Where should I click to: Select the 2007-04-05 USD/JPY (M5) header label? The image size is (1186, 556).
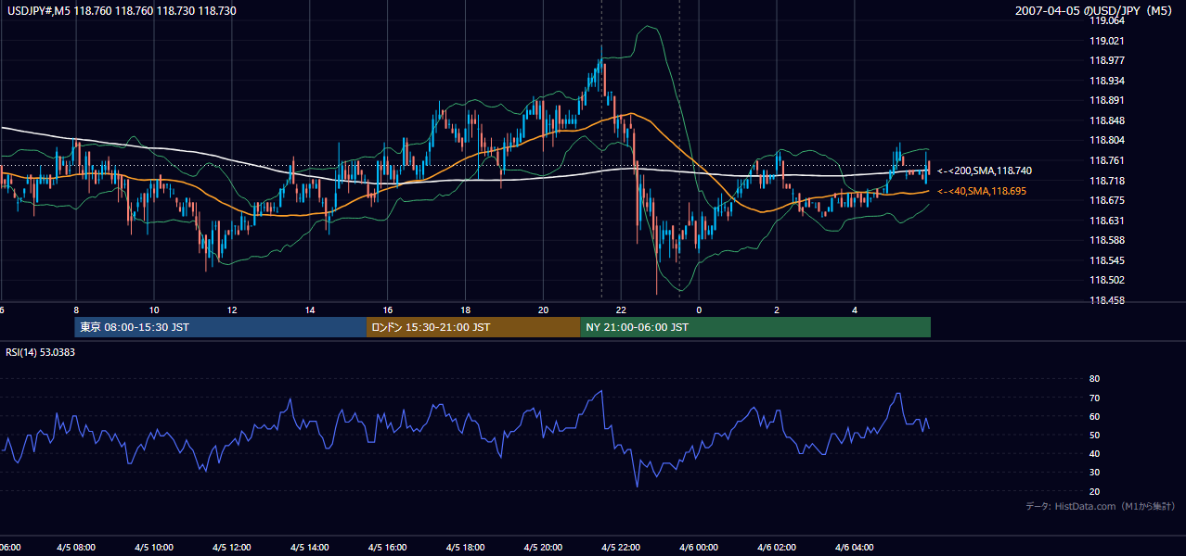pos(1096,10)
